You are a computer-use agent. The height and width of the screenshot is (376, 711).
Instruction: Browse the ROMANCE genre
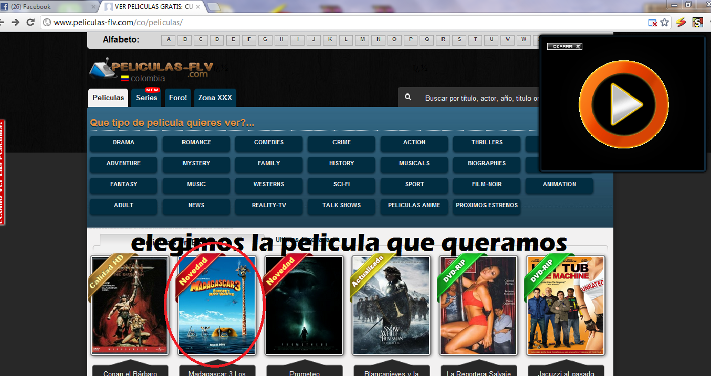[196, 143]
